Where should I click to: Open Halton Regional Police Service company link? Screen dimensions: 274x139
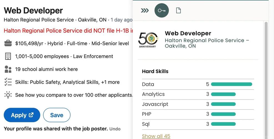click(x=39, y=20)
